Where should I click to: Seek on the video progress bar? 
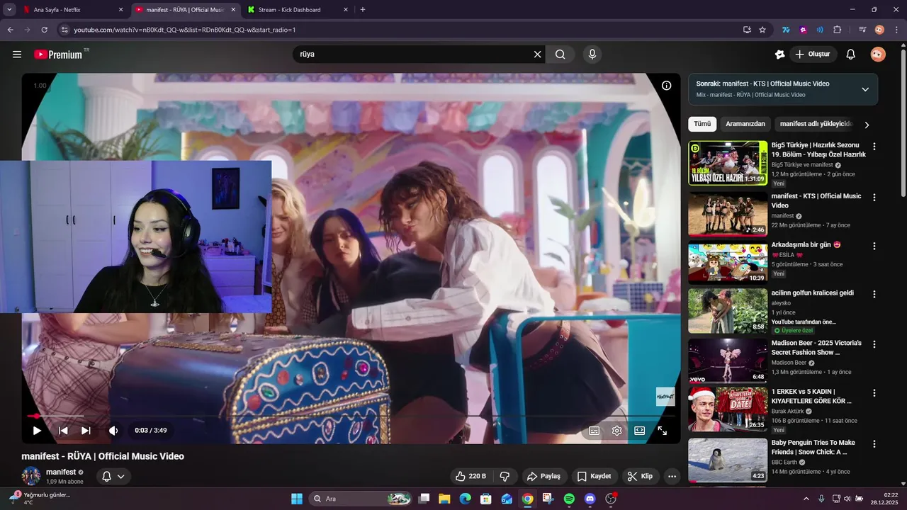click(351, 416)
